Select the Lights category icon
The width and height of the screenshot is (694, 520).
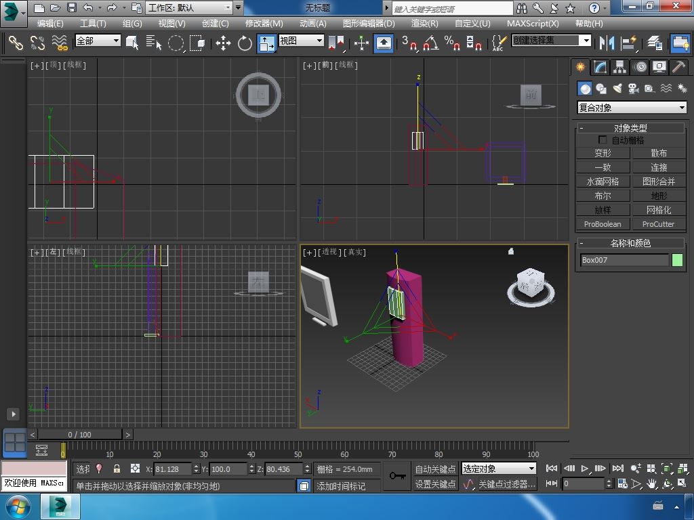point(617,89)
